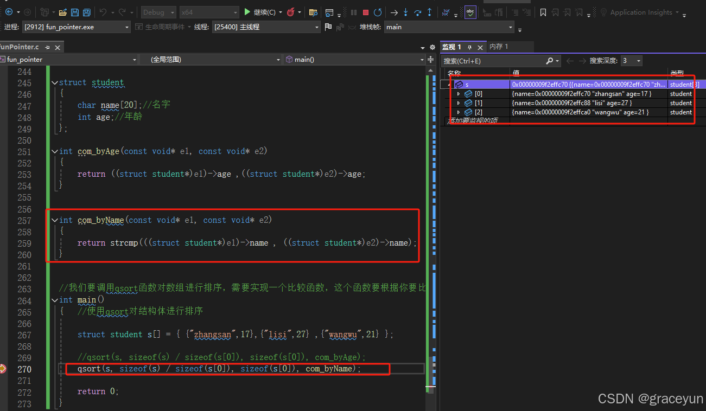Screen dimensions: 706x411
Task: Select the value cell containing "lisi" age=27
Action: (x=589, y=103)
